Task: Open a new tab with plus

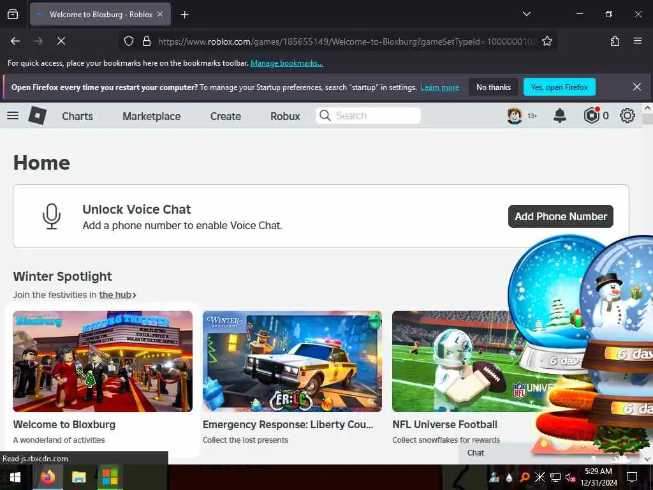Action: (x=184, y=15)
